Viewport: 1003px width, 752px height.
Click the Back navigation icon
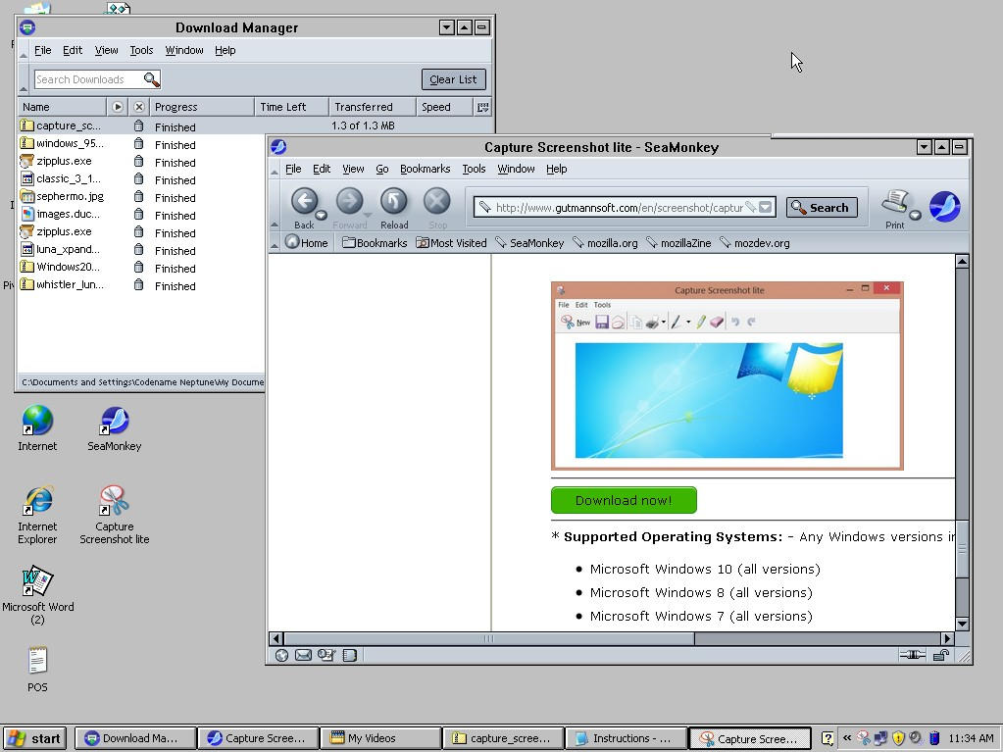tap(304, 201)
